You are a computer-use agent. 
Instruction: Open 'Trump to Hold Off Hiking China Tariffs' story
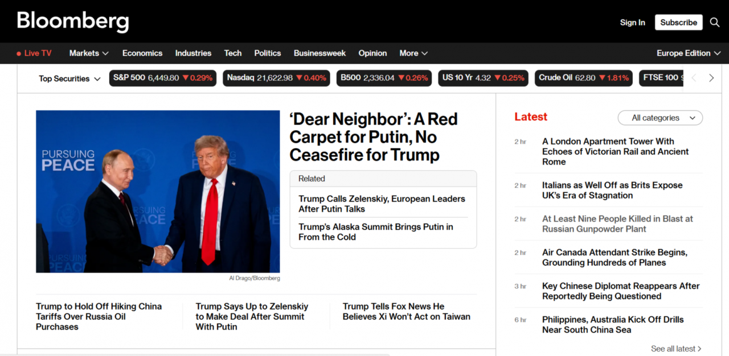click(99, 316)
